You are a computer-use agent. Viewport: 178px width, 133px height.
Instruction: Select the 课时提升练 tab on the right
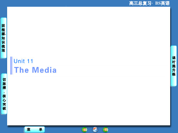coord(174,66)
